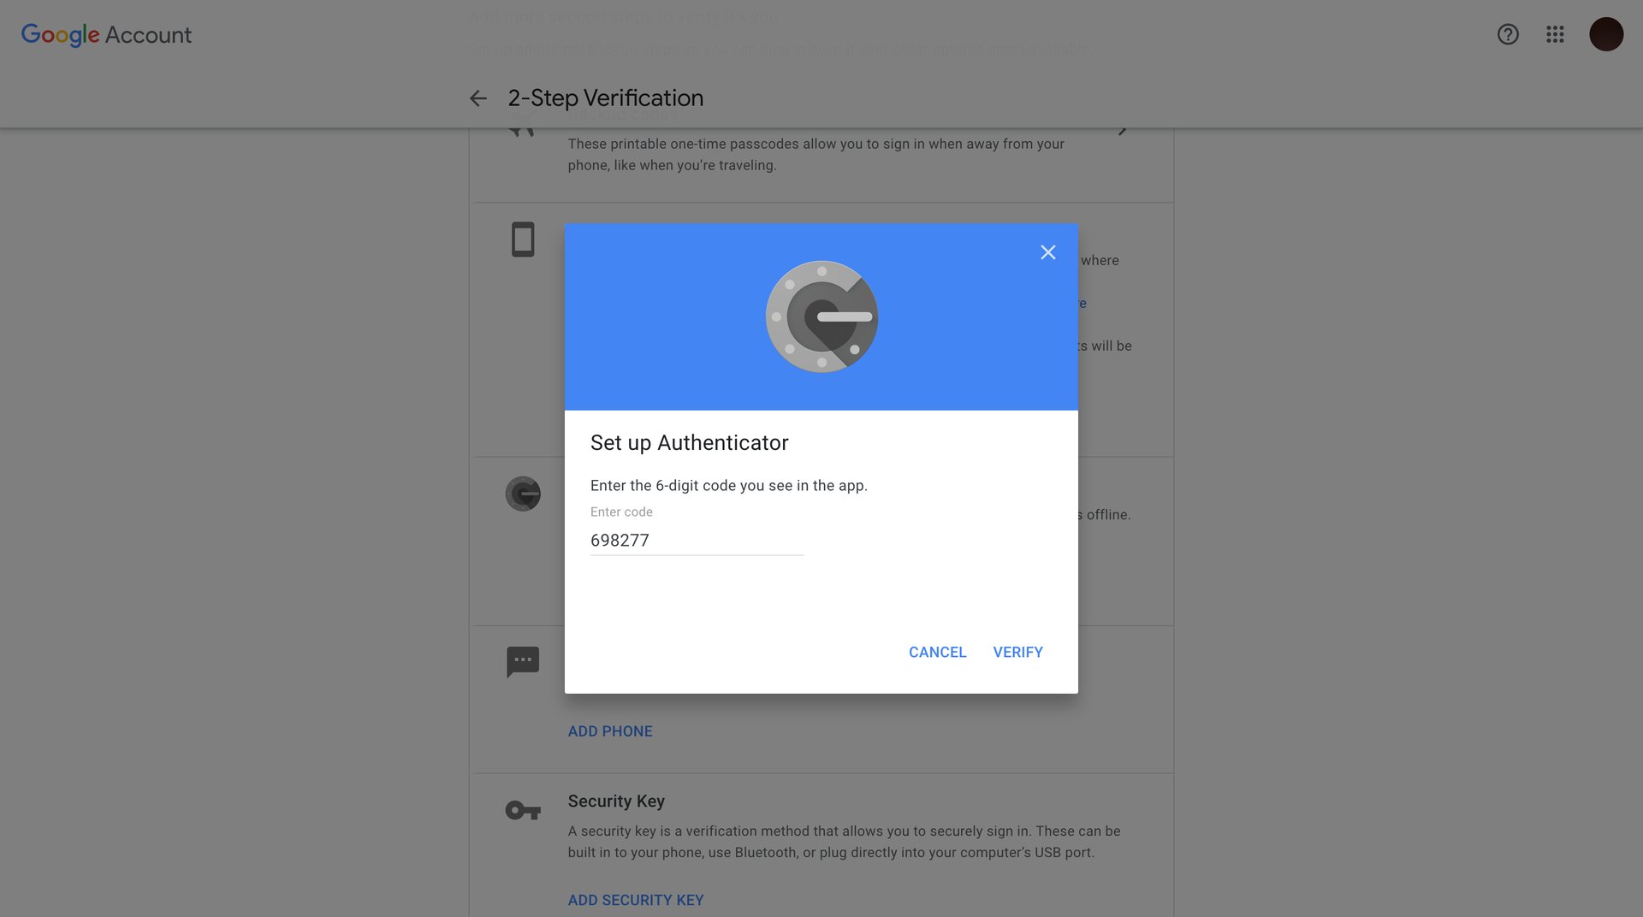Open the Google apps grid
This screenshot has width=1643, height=917.
point(1556,34)
